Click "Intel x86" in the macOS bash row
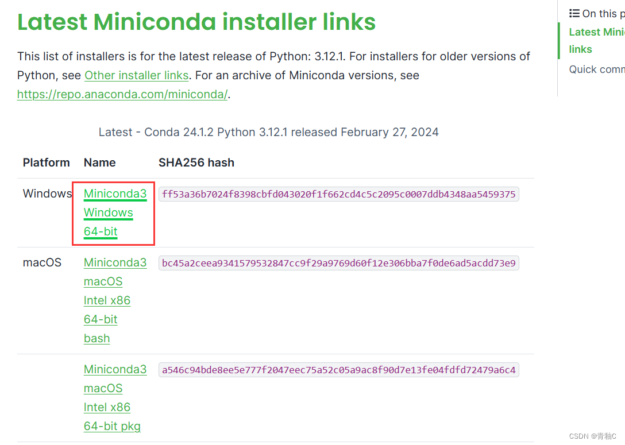 [x=107, y=300]
